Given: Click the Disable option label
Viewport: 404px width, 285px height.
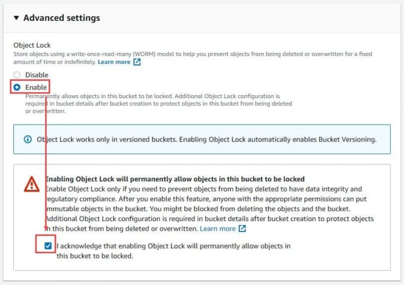Looking at the screenshot, I should (36, 75).
